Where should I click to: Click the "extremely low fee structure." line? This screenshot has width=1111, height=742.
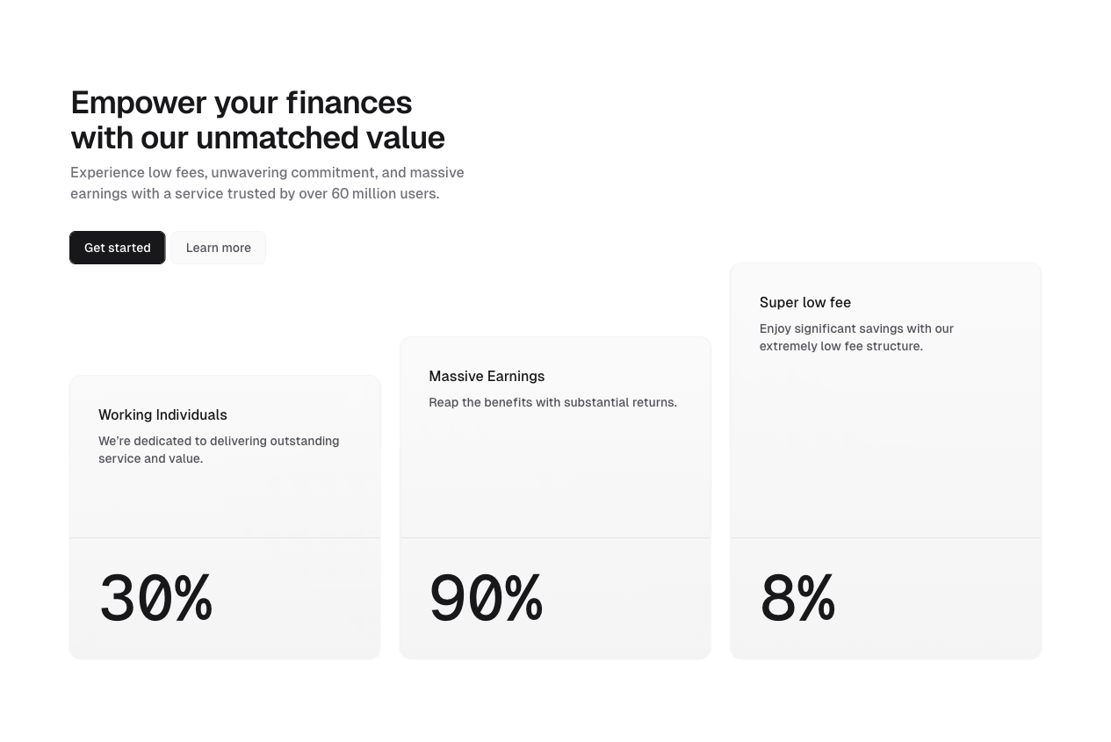(x=841, y=346)
